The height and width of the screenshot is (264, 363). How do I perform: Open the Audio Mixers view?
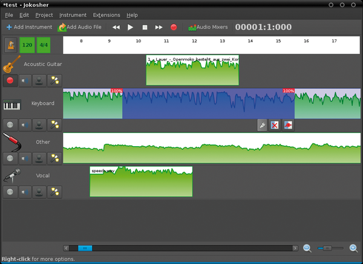click(208, 27)
